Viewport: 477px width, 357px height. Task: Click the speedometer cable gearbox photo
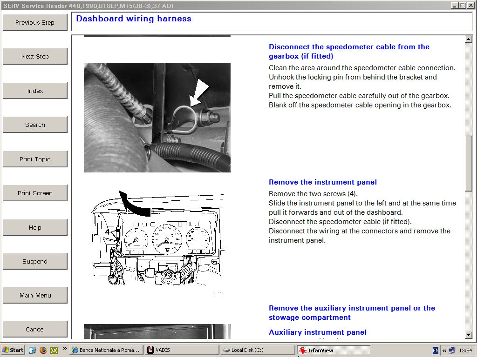[x=157, y=118]
